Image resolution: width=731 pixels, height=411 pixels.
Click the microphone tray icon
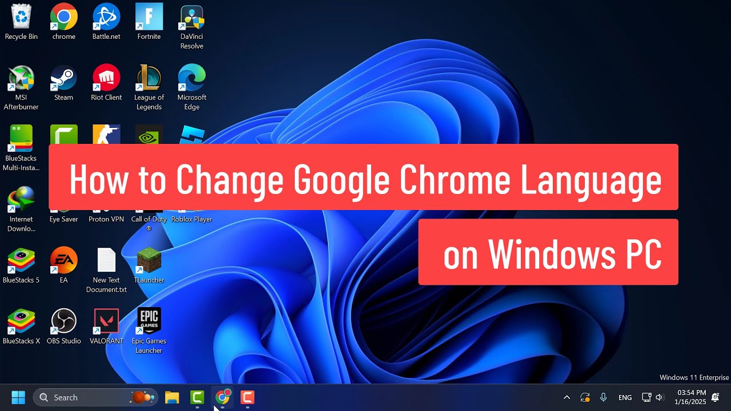pos(604,397)
